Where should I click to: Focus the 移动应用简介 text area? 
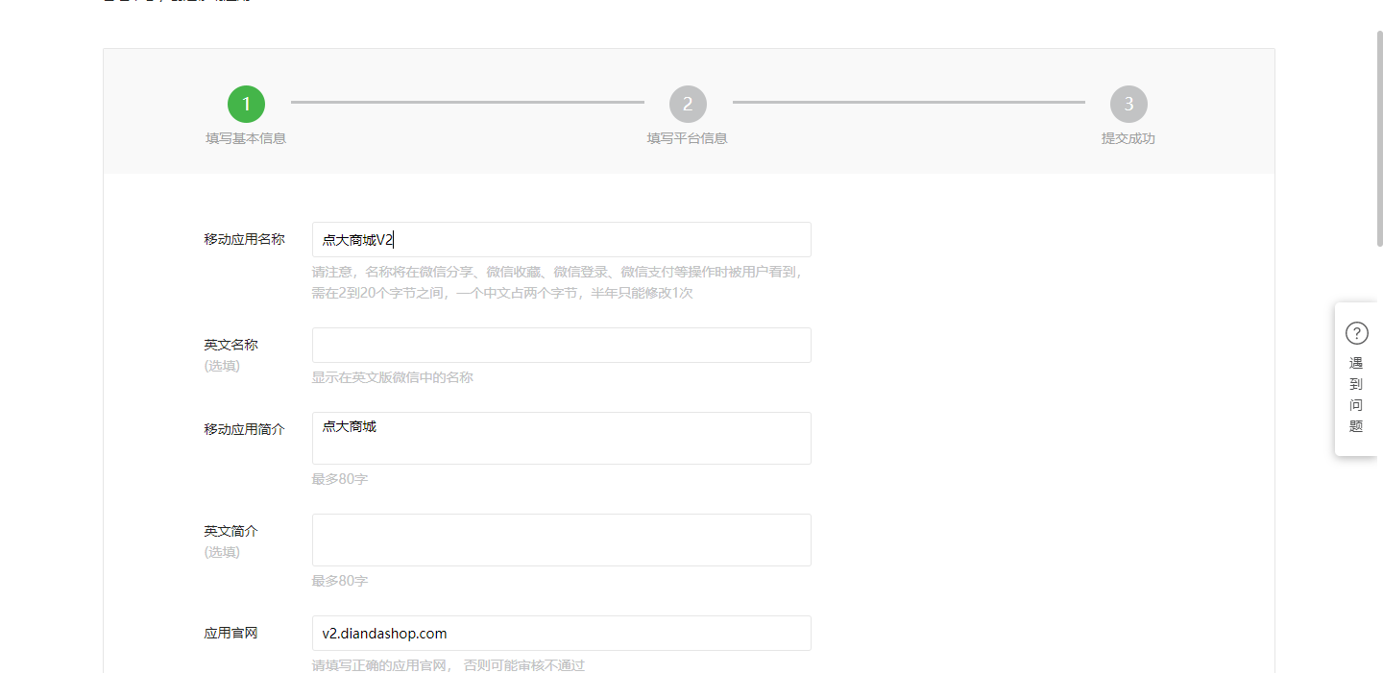(561, 439)
